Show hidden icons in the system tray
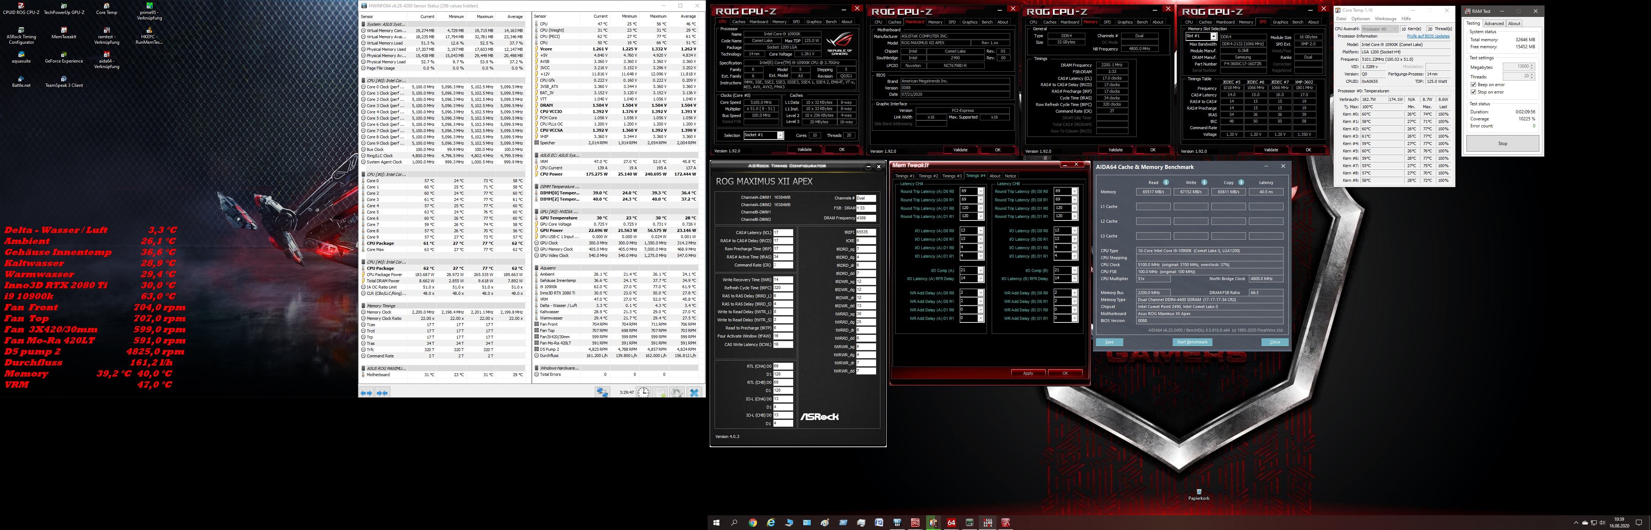Image resolution: width=1651 pixels, height=530 pixels. (1576, 523)
